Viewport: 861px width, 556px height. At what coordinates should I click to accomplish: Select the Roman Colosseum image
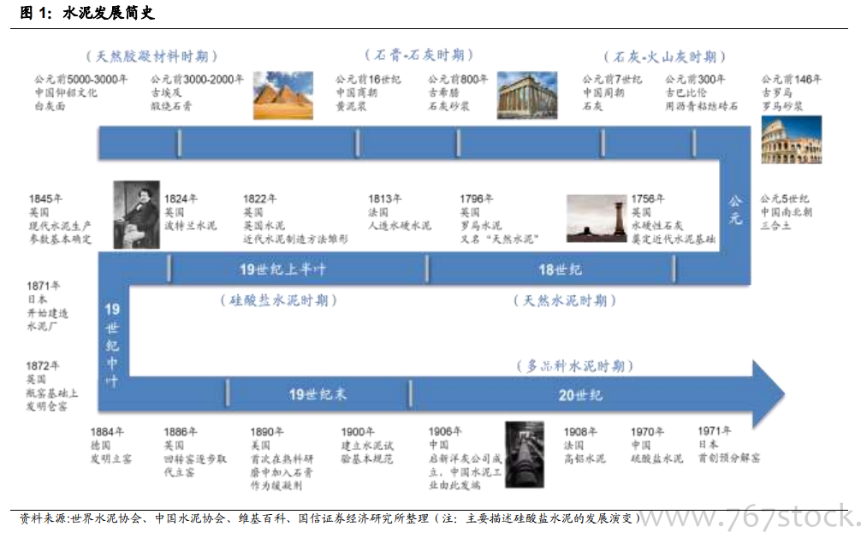791,139
